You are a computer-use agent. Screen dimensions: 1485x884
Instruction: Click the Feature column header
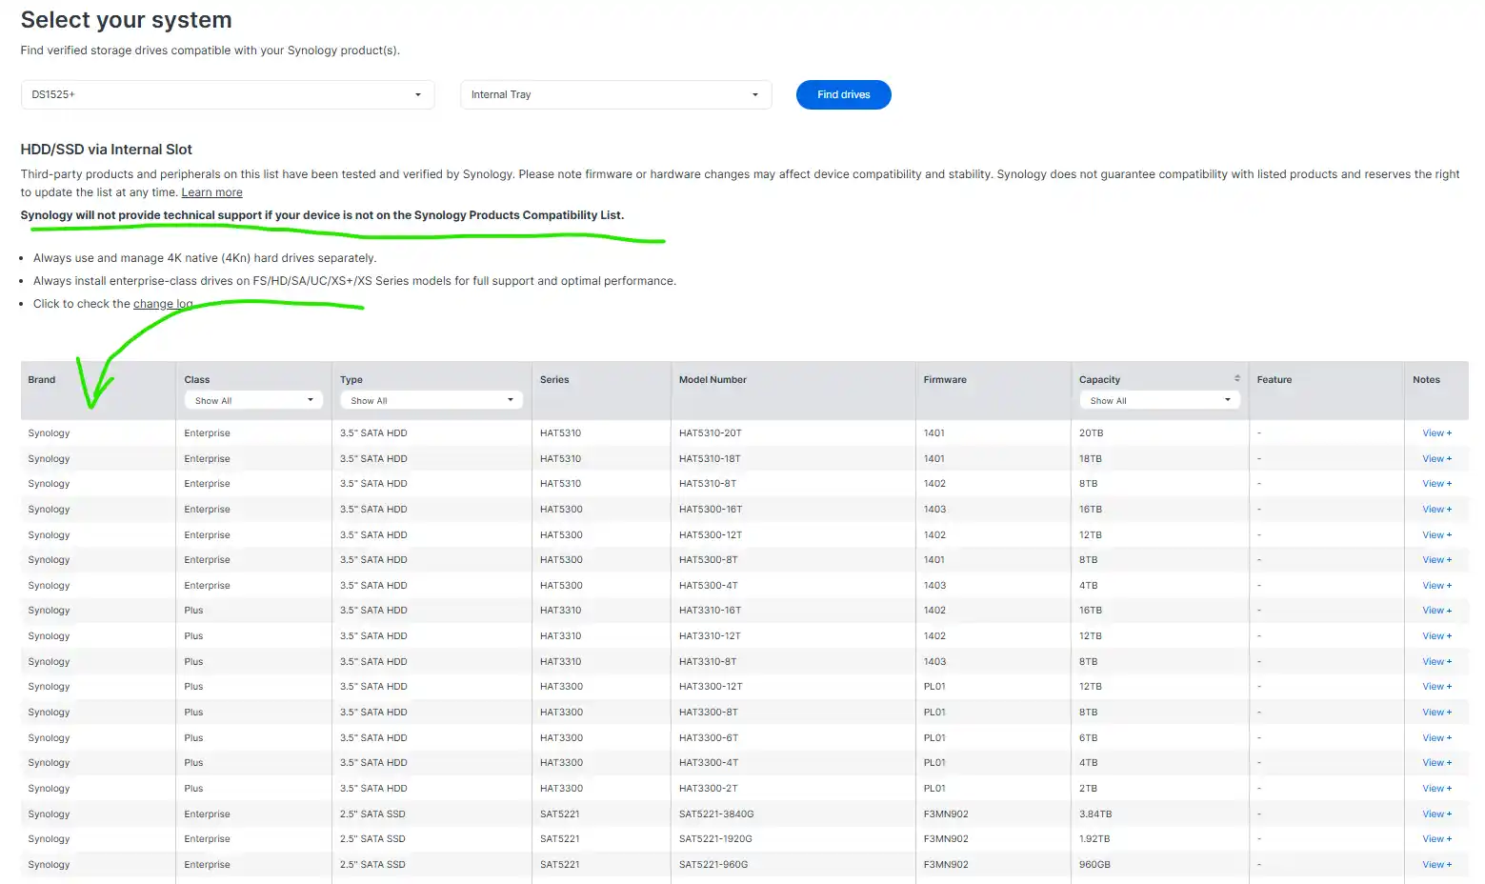(x=1274, y=379)
